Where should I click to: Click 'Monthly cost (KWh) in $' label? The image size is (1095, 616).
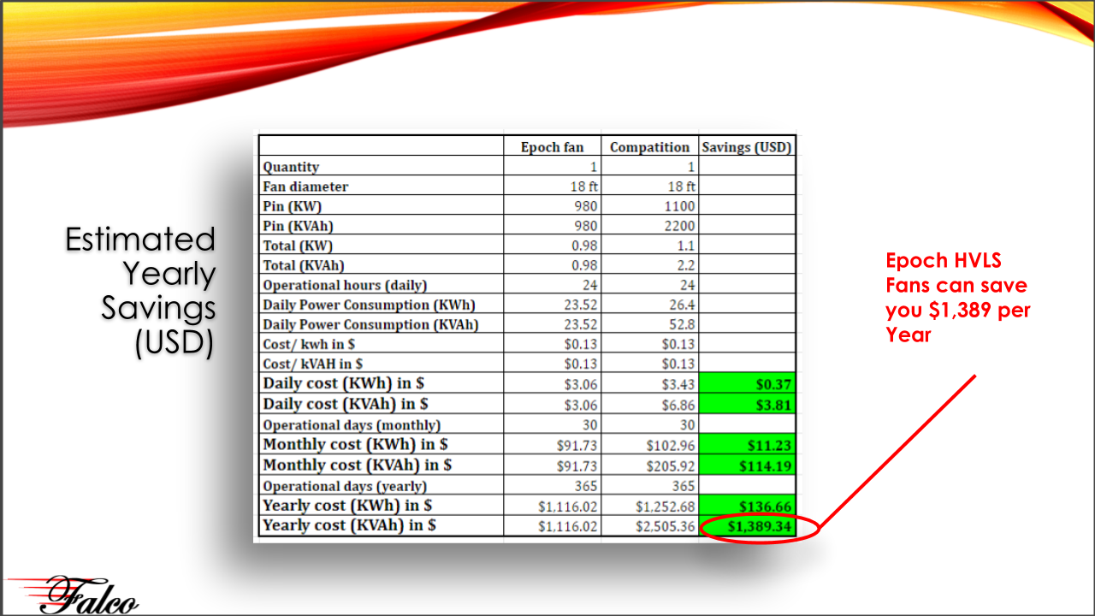pyautogui.click(x=355, y=445)
